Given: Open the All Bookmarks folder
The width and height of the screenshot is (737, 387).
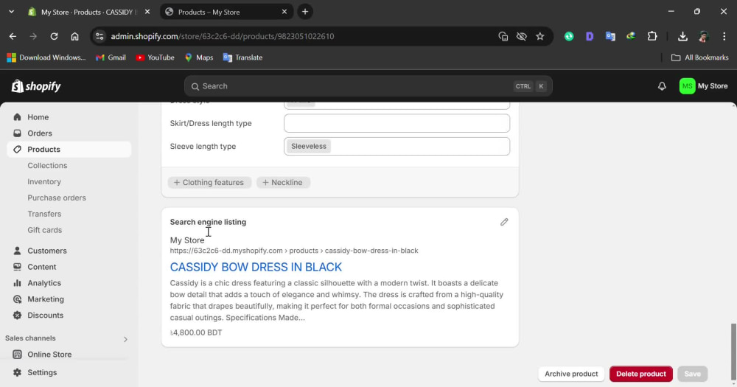Looking at the screenshot, I should point(700,57).
